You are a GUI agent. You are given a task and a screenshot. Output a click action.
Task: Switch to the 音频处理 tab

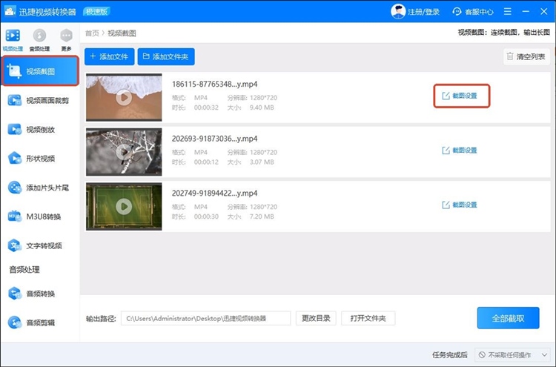tap(39, 40)
